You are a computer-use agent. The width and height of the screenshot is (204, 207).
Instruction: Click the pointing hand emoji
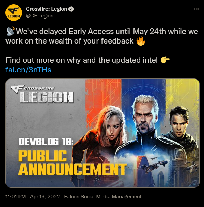pyautogui.click(x=165, y=60)
